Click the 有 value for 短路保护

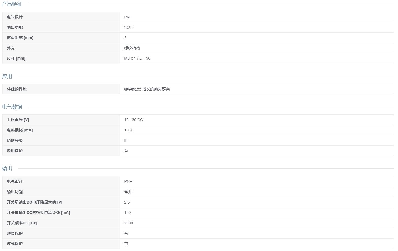click(126, 233)
